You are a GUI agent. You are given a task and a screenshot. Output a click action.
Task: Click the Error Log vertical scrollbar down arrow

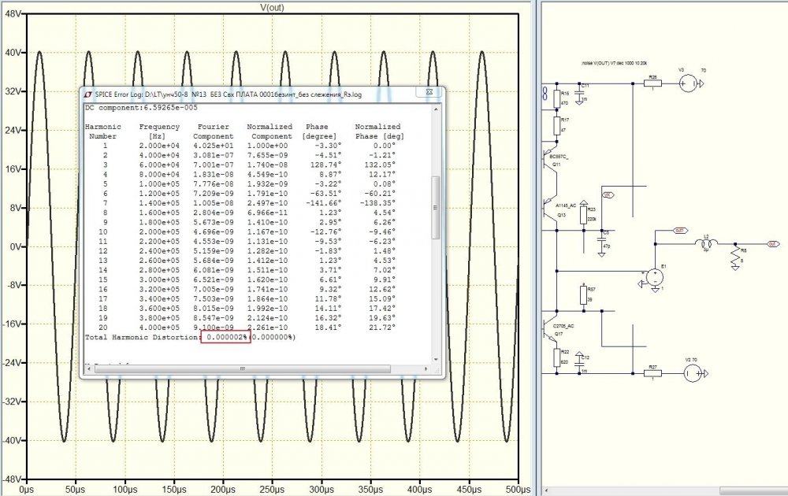click(x=436, y=359)
